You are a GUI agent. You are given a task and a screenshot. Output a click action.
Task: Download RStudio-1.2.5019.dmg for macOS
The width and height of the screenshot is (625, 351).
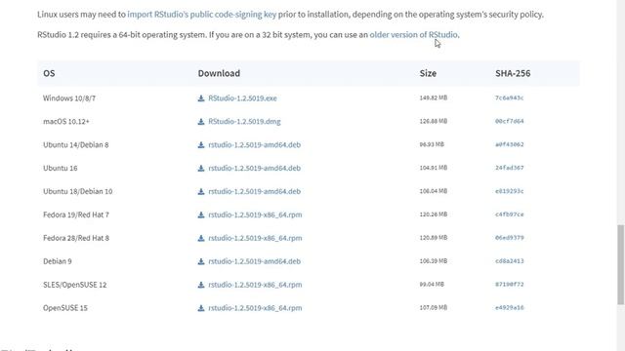244,121
